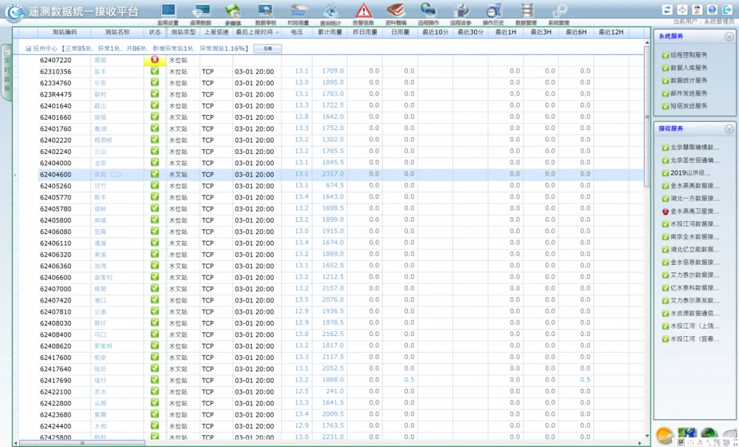This screenshot has width=739, height=447.
Task: Toggle the 南京全水数据 service checkbox
Action: [x=666, y=237]
